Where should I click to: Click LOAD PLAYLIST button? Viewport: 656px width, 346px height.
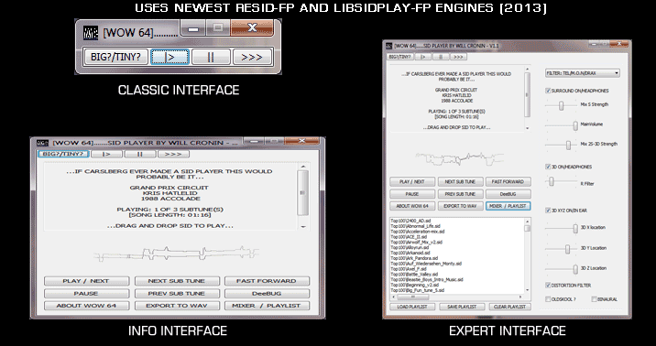click(412, 307)
